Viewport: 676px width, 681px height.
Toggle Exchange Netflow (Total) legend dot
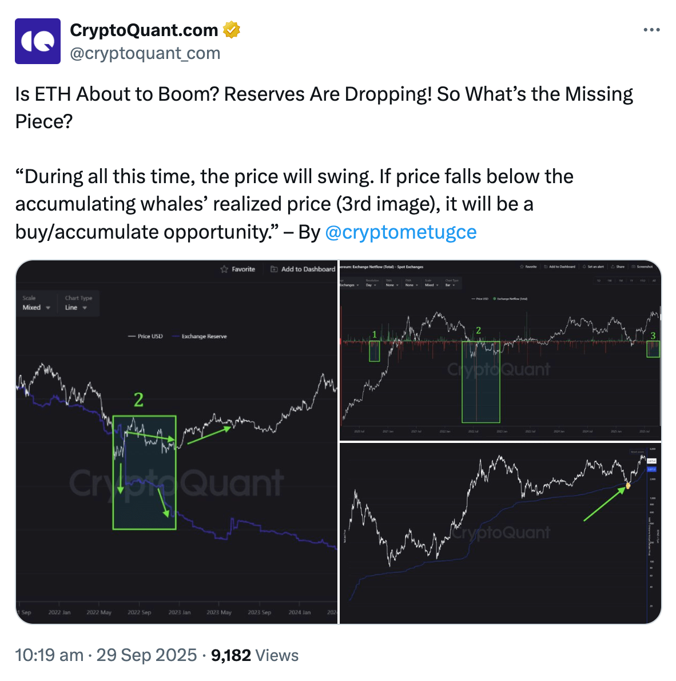495,299
